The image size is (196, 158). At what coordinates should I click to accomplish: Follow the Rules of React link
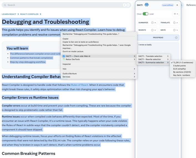79,85
